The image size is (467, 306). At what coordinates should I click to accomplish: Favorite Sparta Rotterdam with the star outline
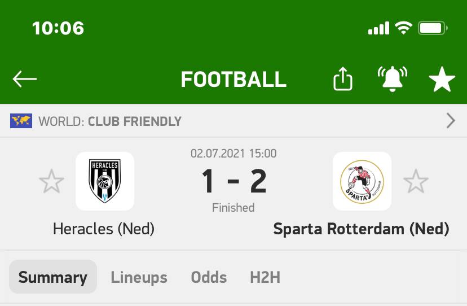tap(416, 181)
